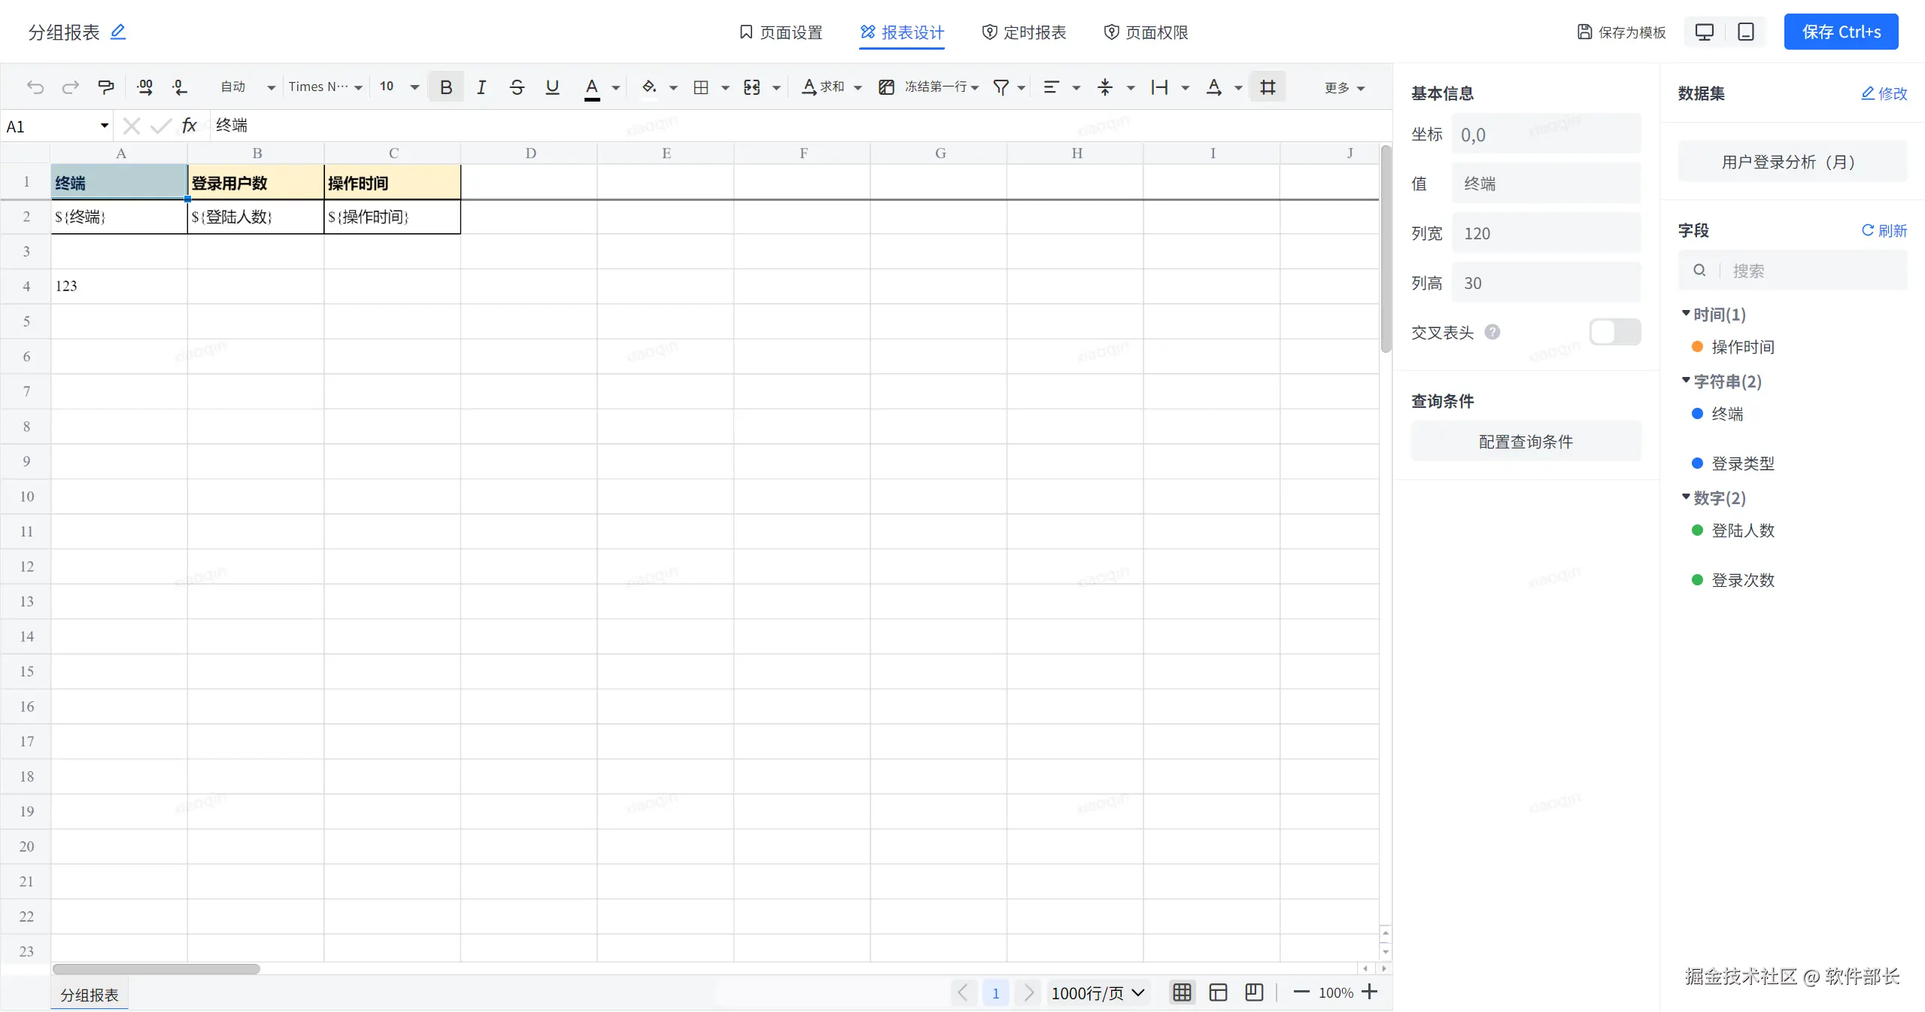This screenshot has height=1012, width=1925.
Task: Switch to the 页面设置 tab
Action: [781, 32]
